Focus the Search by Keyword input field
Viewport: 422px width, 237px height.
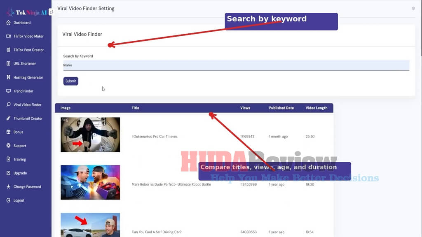point(236,65)
